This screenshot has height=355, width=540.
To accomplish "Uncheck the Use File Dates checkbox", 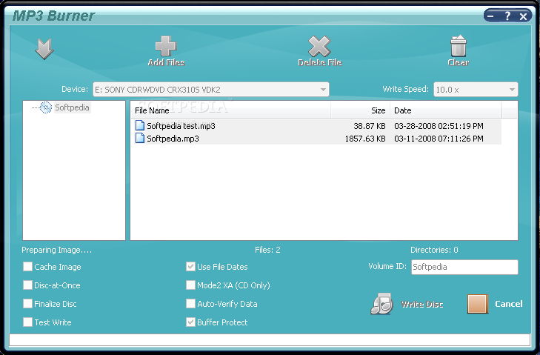I will point(190,266).
